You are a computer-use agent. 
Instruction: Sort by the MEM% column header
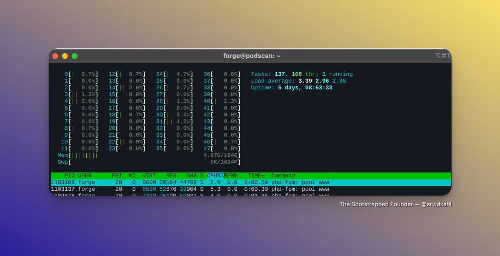tap(231, 175)
